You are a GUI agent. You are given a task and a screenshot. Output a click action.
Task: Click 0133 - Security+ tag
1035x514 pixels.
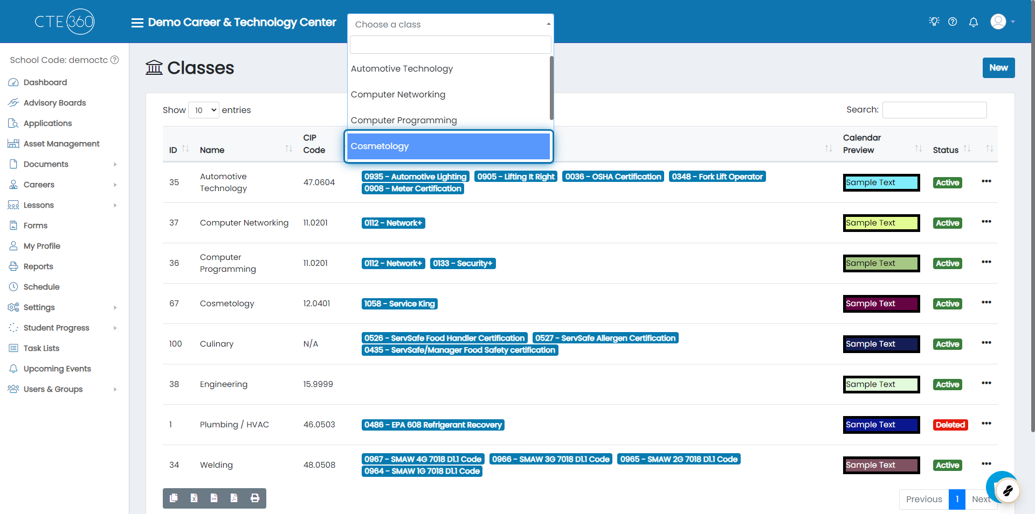click(x=463, y=263)
